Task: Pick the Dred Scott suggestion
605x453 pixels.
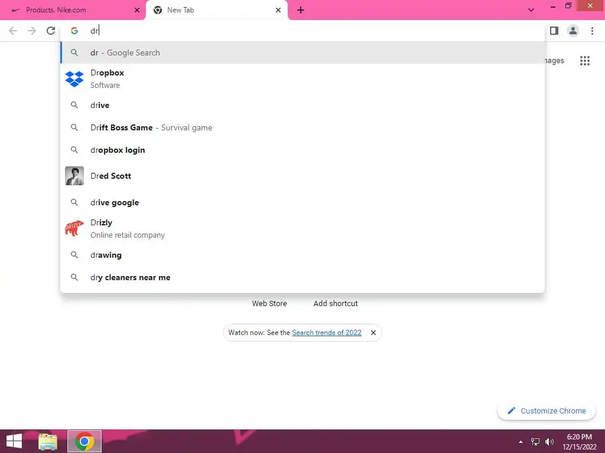Action: click(x=302, y=176)
